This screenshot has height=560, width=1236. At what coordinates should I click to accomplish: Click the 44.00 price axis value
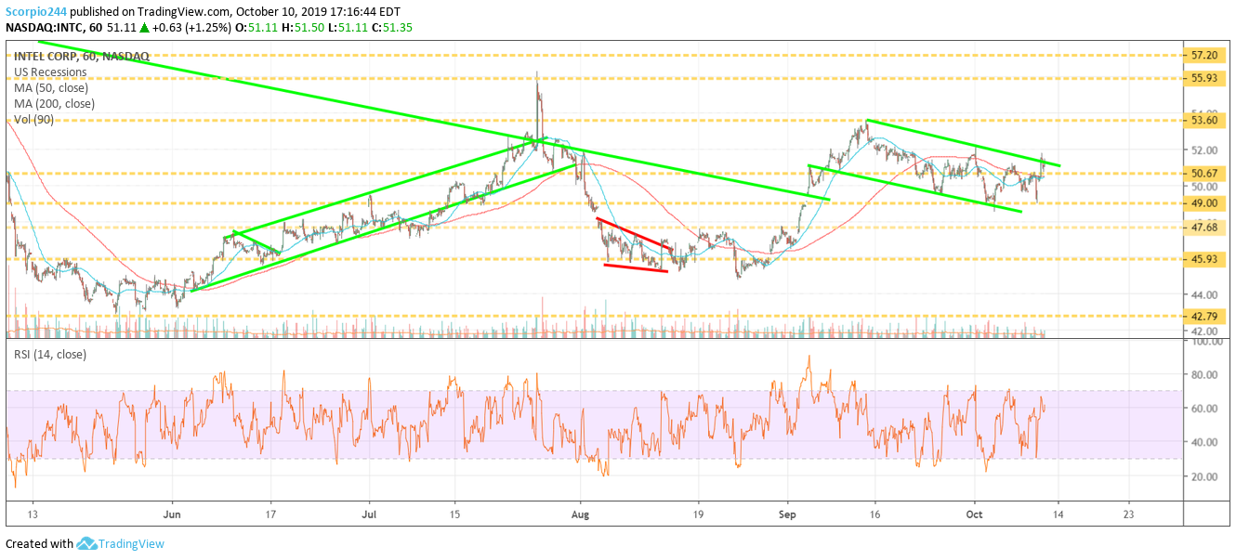point(1204,294)
